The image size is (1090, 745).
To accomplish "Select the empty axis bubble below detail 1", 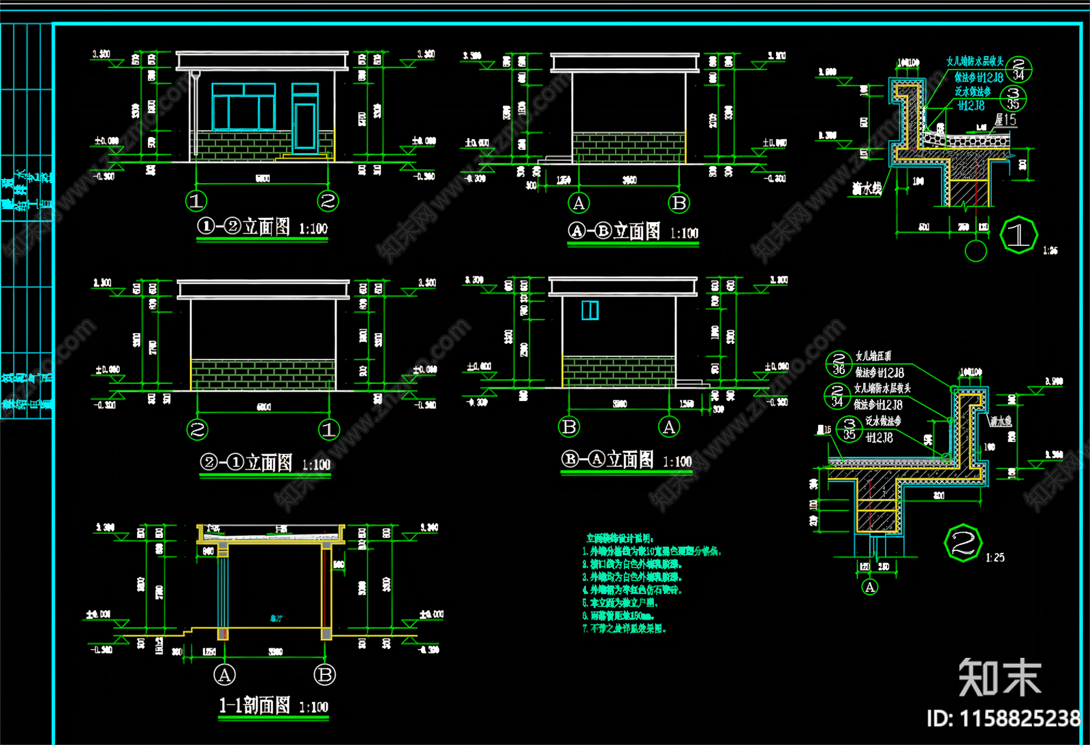I will point(976,251).
